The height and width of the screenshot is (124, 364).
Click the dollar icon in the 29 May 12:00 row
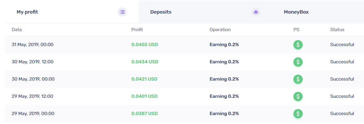point(298,96)
